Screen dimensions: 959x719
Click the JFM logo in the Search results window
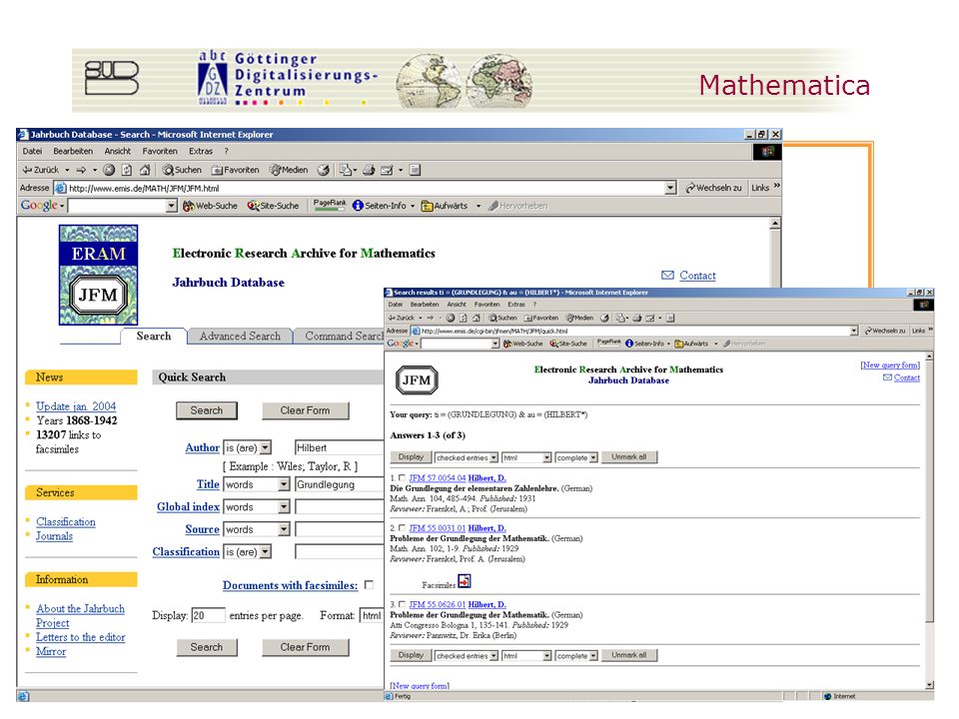[417, 380]
